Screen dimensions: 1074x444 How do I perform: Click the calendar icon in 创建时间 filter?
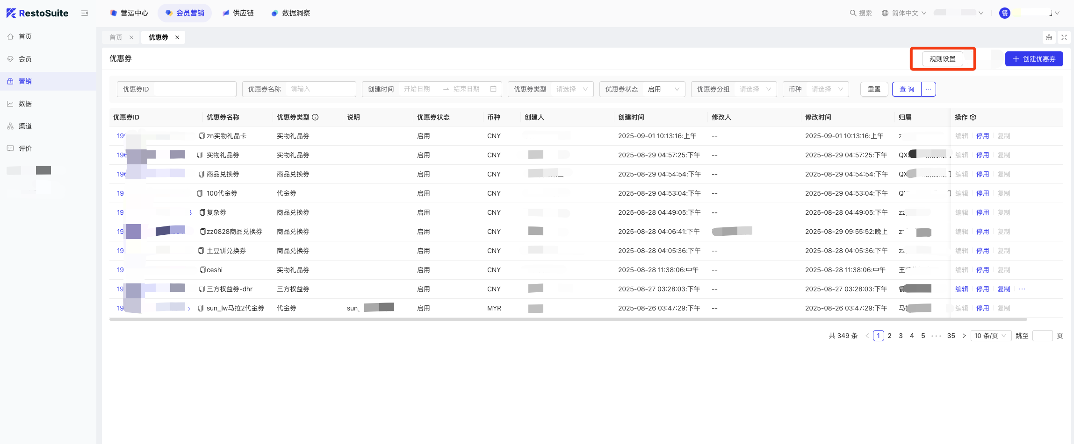[493, 89]
